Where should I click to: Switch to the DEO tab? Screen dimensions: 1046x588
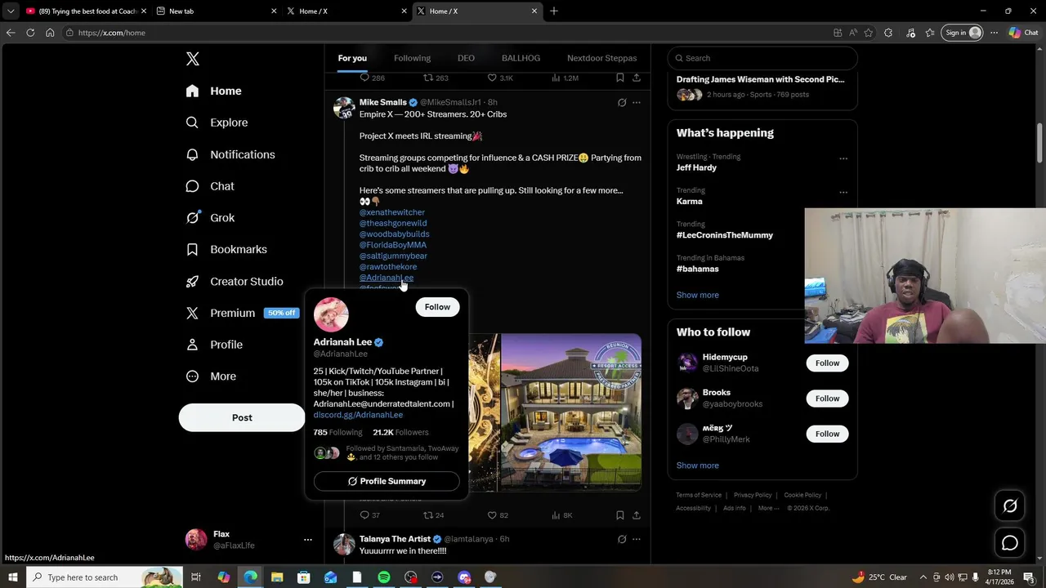click(x=466, y=58)
